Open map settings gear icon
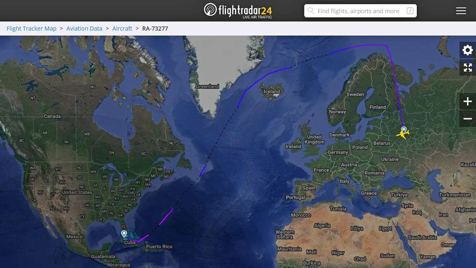Viewport: 476px width, 268px height. [467, 50]
